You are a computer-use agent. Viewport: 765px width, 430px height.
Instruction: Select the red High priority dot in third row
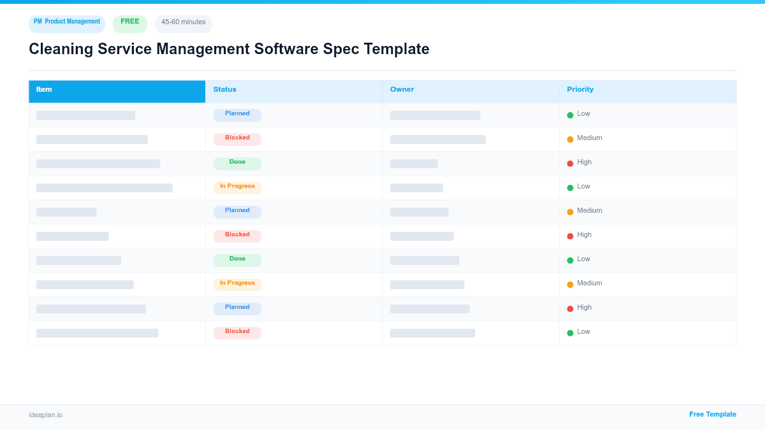click(569, 163)
